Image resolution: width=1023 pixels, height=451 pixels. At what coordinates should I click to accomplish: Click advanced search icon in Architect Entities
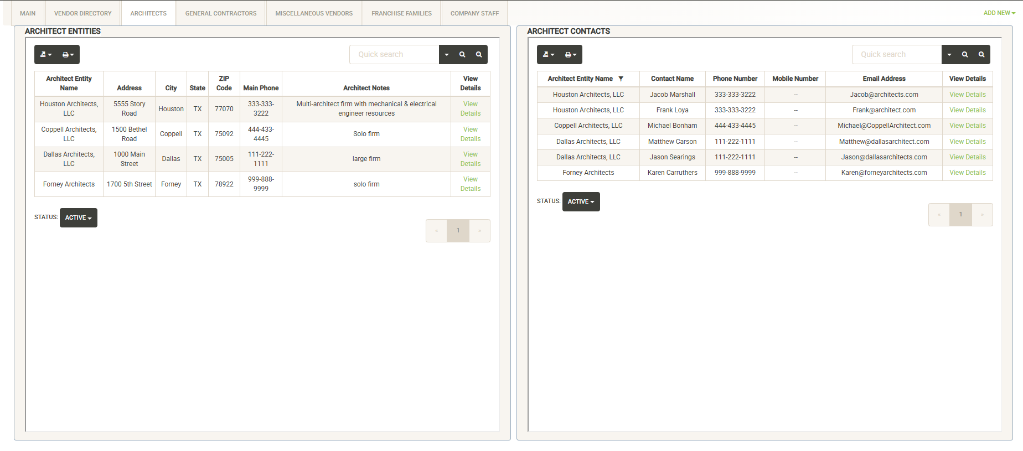pyautogui.click(x=479, y=55)
